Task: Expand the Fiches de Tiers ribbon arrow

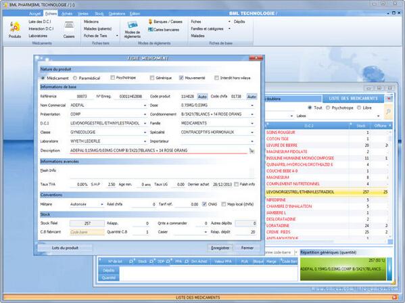Action: pos(117,36)
